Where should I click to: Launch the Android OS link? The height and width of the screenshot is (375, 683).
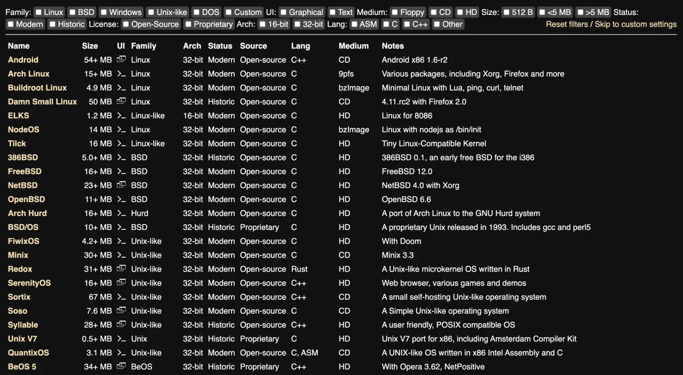pyautogui.click(x=23, y=60)
